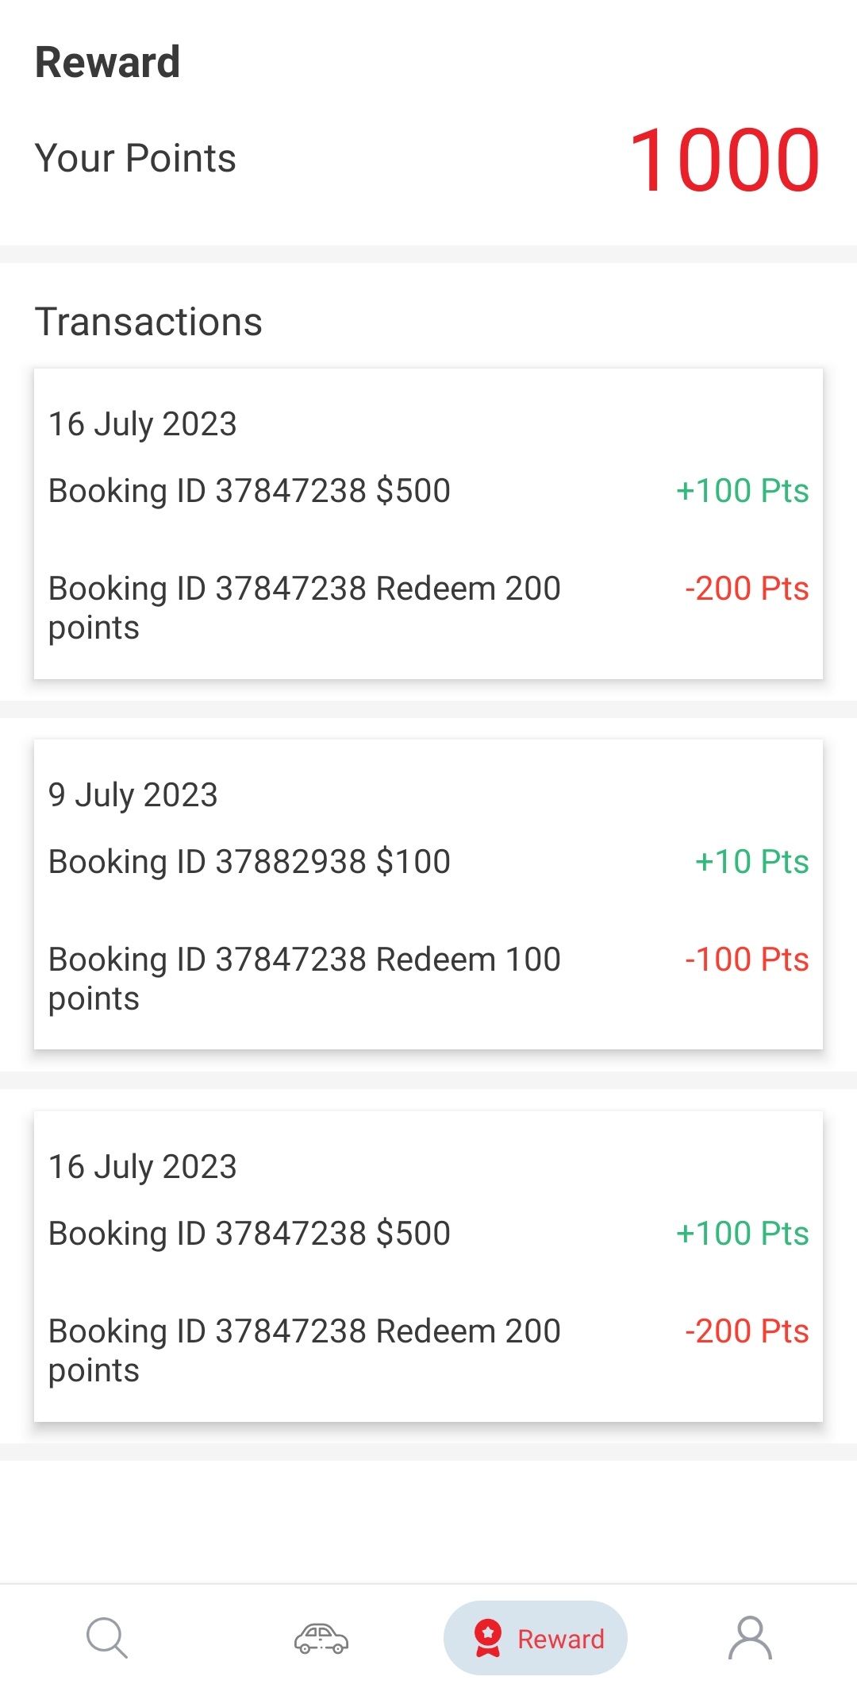Open Redeem 200 points in topmost card
This screenshot has height=1688, width=857.
pos(304,608)
